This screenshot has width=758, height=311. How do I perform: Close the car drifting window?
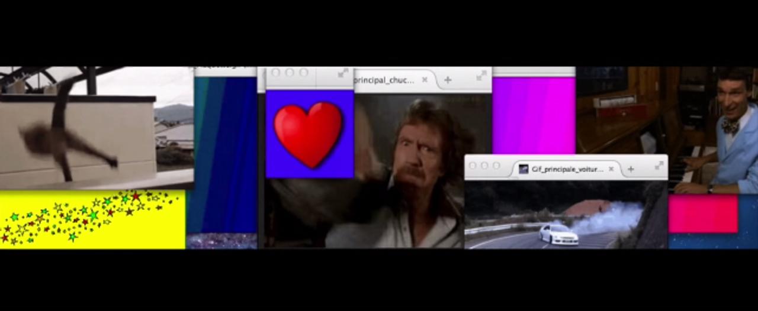pyautogui.click(x=473, y=166)
